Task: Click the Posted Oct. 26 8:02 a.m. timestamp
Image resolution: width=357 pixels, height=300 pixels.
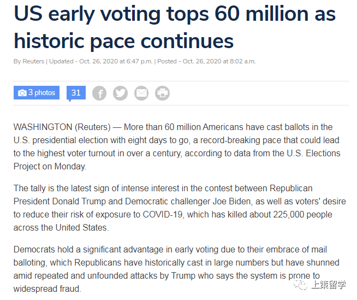Action: (206, 61)
